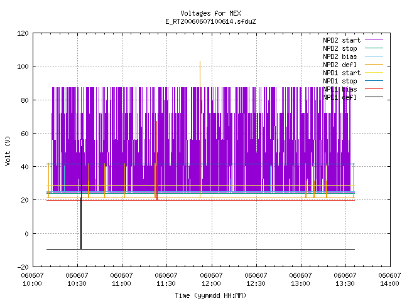The width and height of the screenshot is (402, 301).
Task: Click the yellow NPD1 start legend line
Action: [x=374, y=73]
